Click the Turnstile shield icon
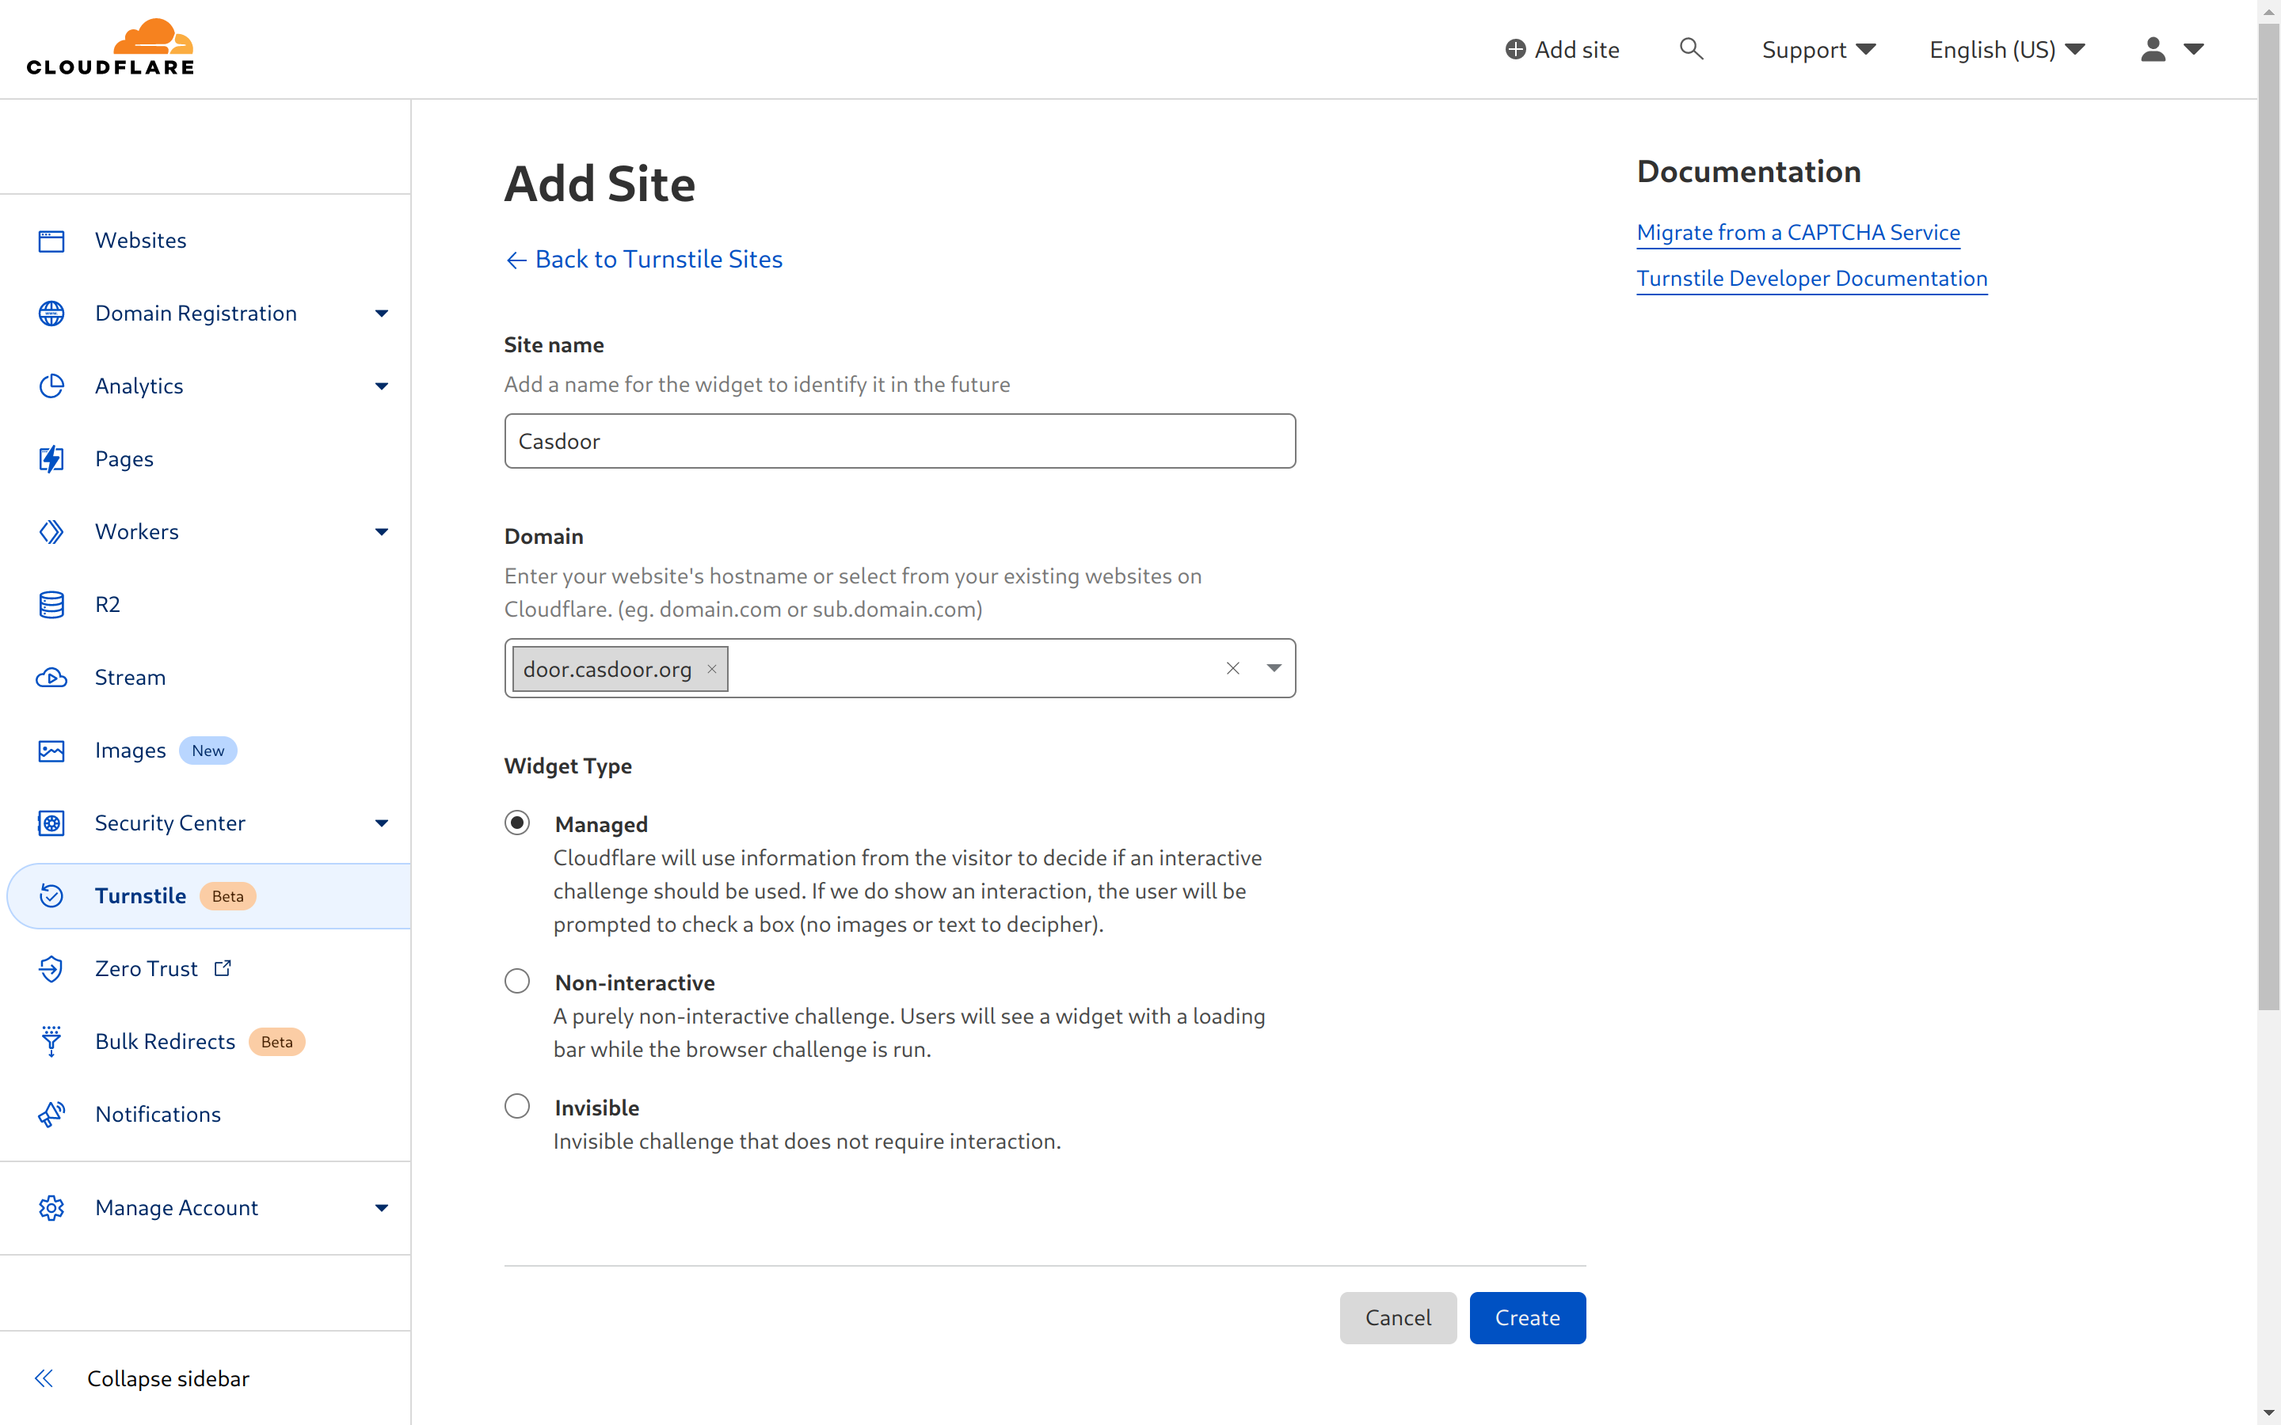Image resolution: width=2281 pixels, height=1425 pixels. [x=51, y=895]
